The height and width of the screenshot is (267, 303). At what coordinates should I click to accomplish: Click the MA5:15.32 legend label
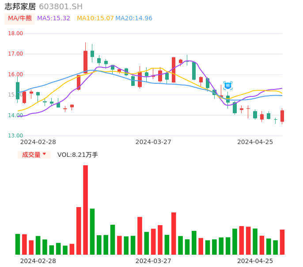click(x=53, y=18)
